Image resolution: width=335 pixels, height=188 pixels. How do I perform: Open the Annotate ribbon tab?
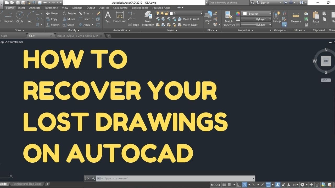click(35, 8)
